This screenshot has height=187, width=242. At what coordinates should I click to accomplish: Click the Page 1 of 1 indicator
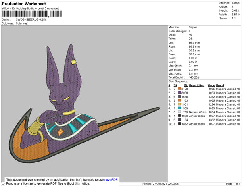(232, 184)
